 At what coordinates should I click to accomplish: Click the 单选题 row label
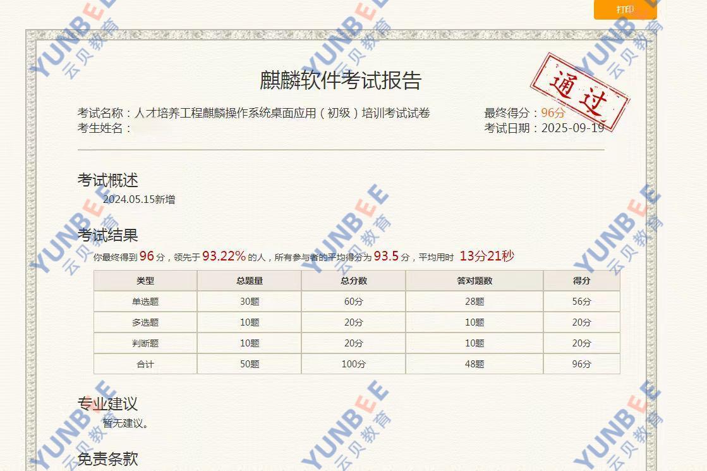145,302
